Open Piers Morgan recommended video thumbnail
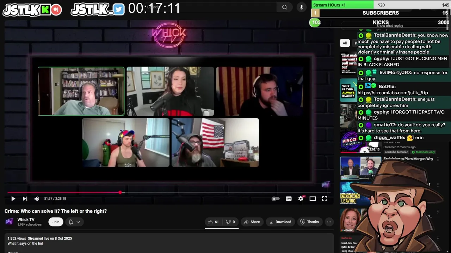Screen dimensions: 451x253 coord(360,168)
